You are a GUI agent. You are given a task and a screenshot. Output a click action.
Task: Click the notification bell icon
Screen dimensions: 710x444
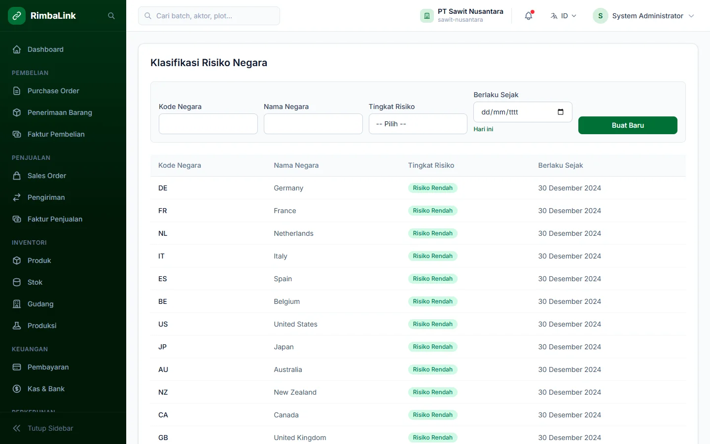coord(529,16)
